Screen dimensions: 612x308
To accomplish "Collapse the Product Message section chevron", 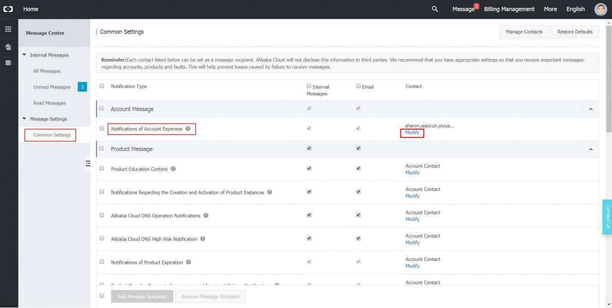I will [591, 149].
